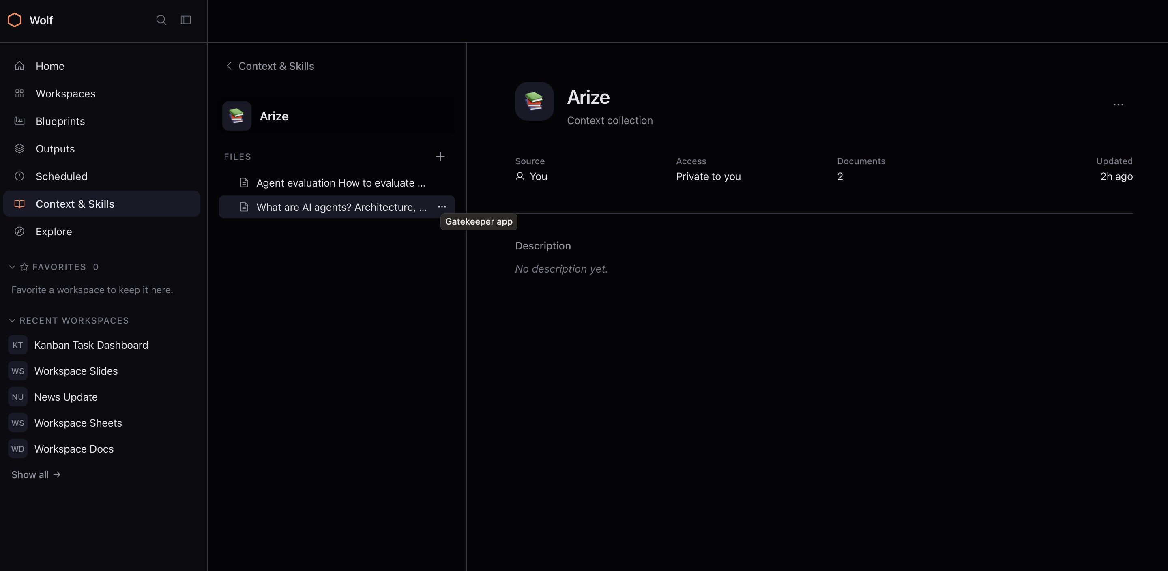
Task: Select the Arize collection card
Action: click(x=337, y=116)
